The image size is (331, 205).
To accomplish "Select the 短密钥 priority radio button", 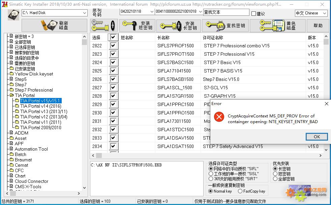I will [x=275, y=174].
